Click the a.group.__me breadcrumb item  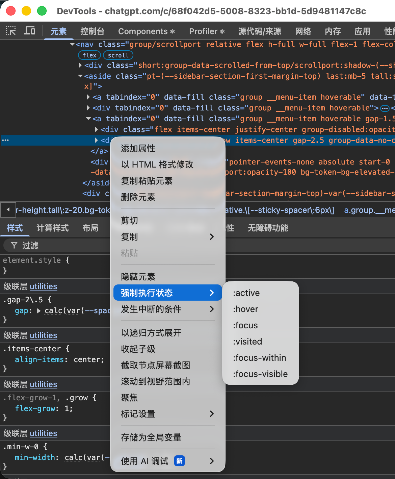(369, 210)
